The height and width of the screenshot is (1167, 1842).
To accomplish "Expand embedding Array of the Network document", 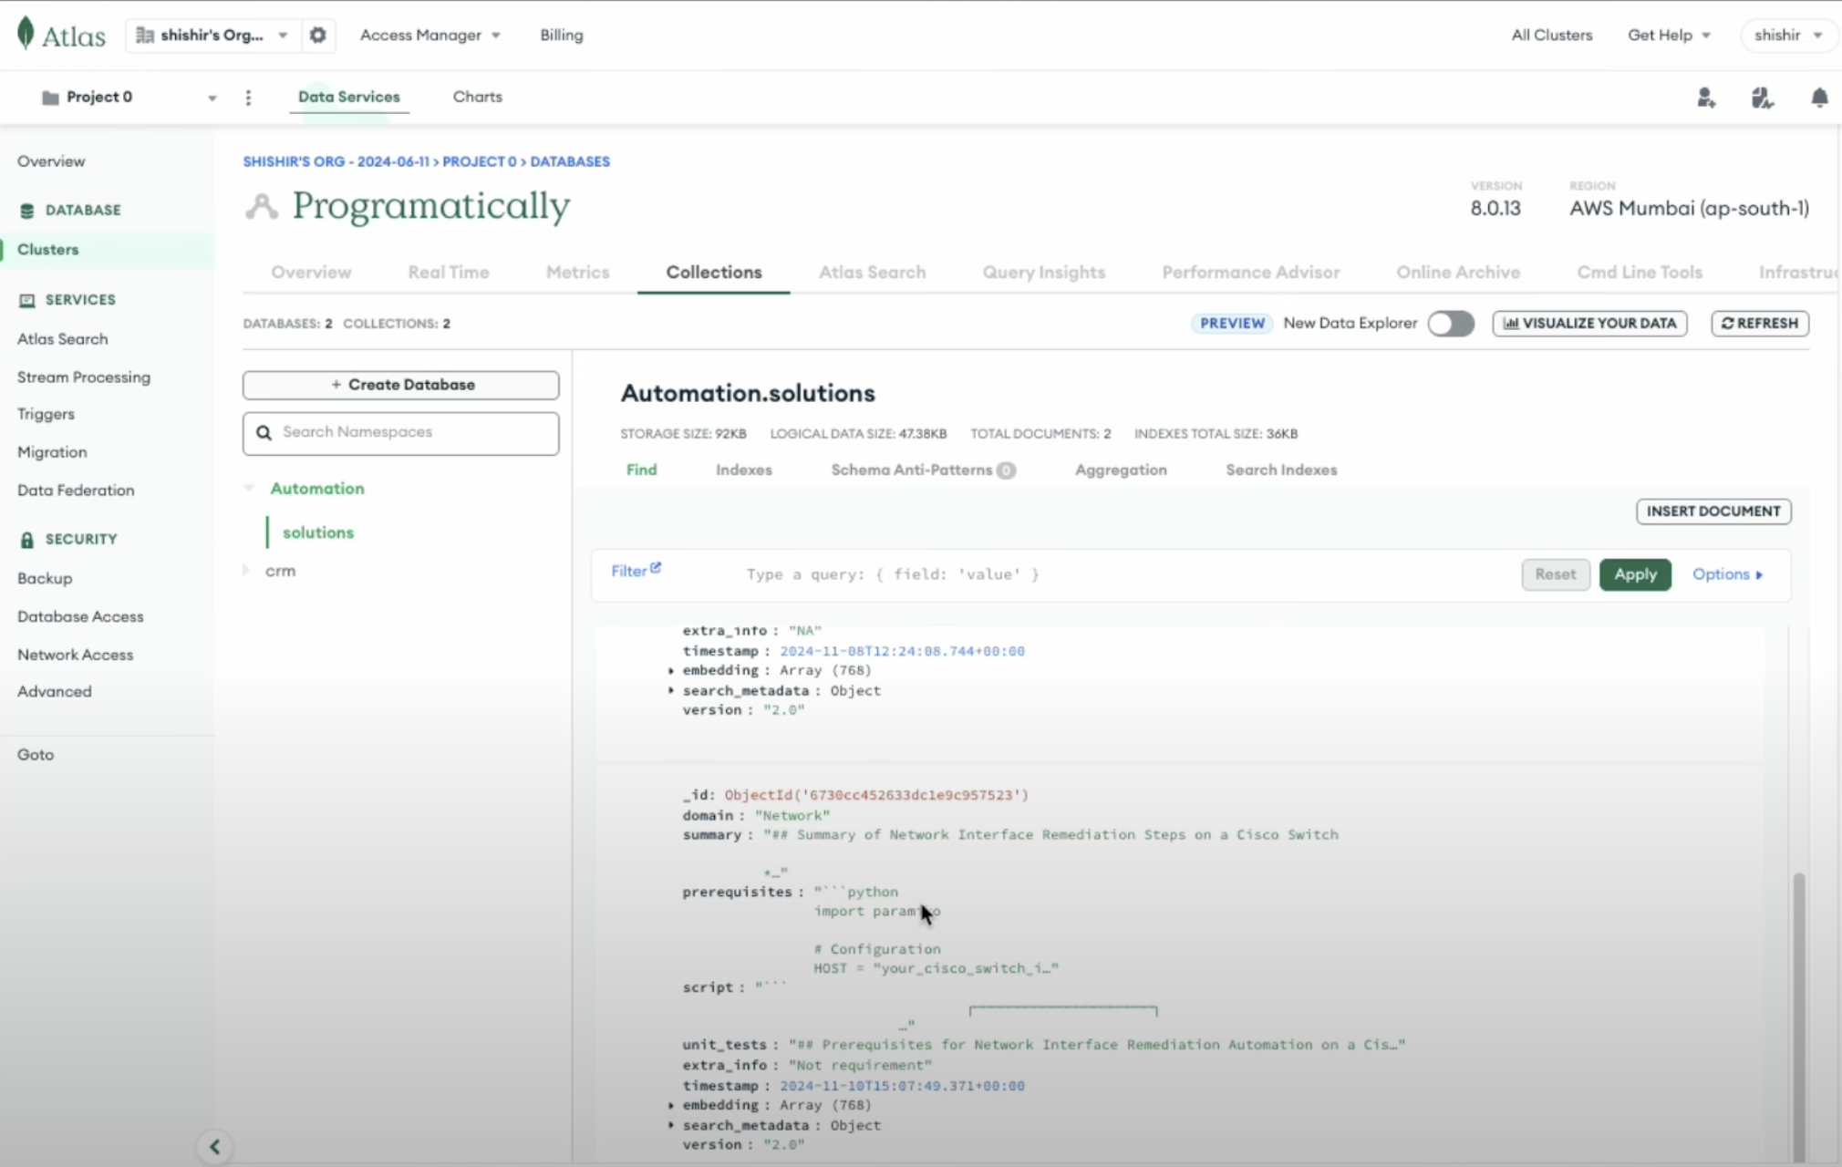I will [x=671, y=1105].
